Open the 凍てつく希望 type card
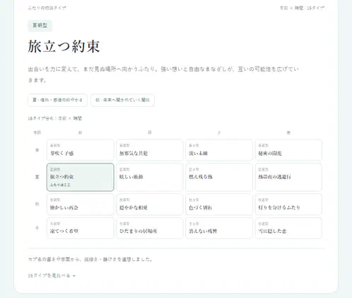Screen dimensions: 352x298 81,228
